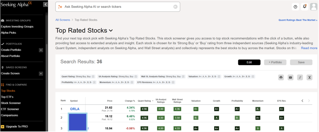Sort by the Price column header
Viewport: 319px width, 132px height.
(110, 101)
